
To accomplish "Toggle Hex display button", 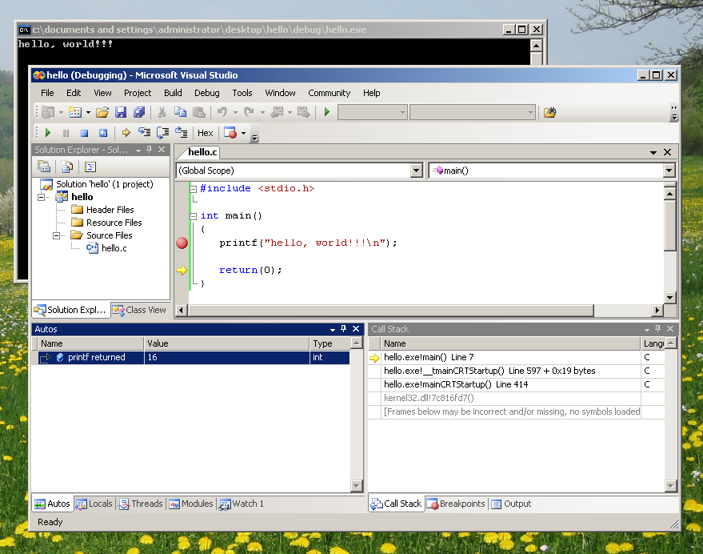I will [206, 133].
